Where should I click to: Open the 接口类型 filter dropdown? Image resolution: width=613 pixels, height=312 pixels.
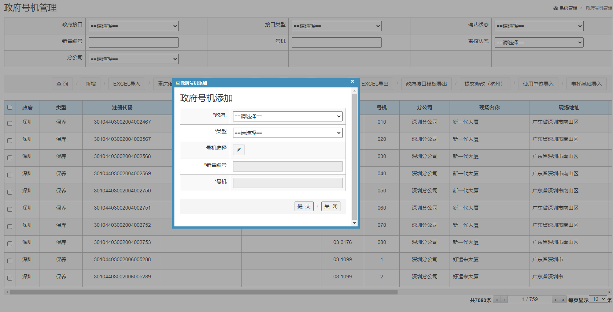[x=337, y=26]
